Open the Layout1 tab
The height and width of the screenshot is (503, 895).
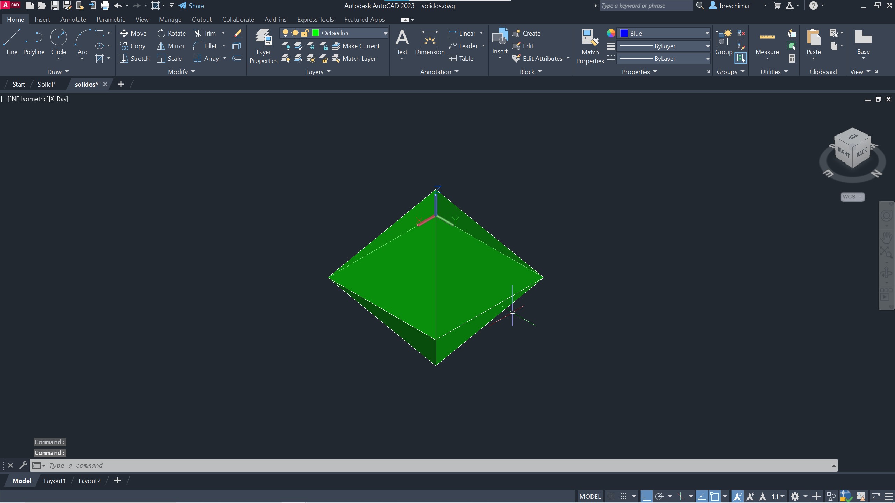(55, 481)
